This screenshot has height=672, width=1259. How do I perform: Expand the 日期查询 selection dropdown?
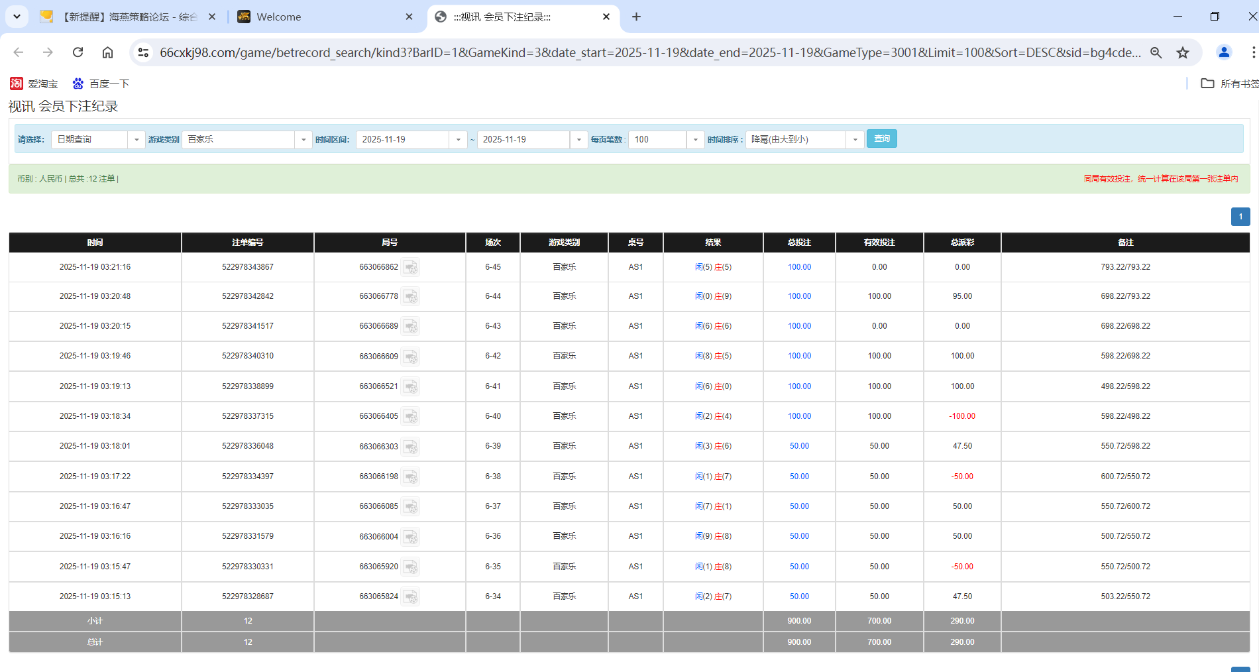[137, 140]
